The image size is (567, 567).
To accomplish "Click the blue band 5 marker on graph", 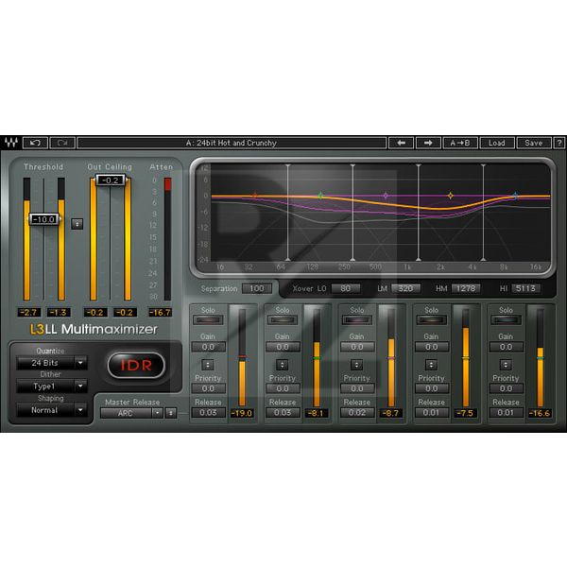I will 515,196.
